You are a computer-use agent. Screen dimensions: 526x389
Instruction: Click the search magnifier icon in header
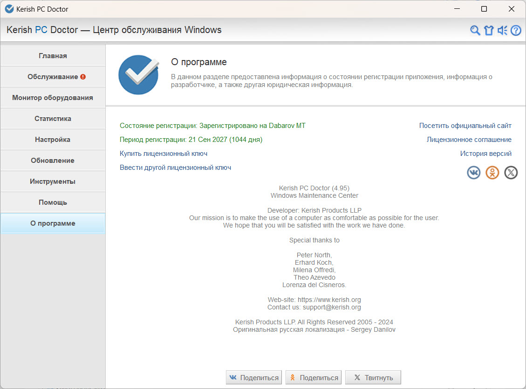click(x=475, y=31)
